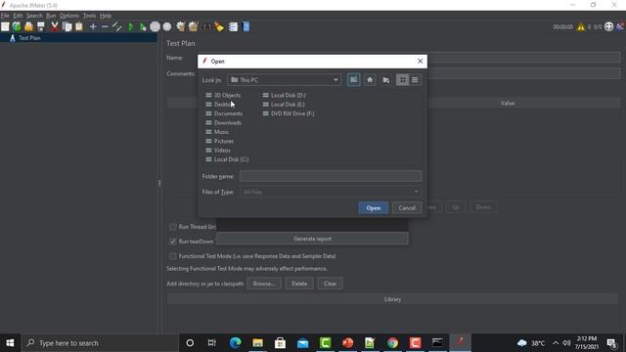
Task: Select the Music folder
Action: [217, 132]
